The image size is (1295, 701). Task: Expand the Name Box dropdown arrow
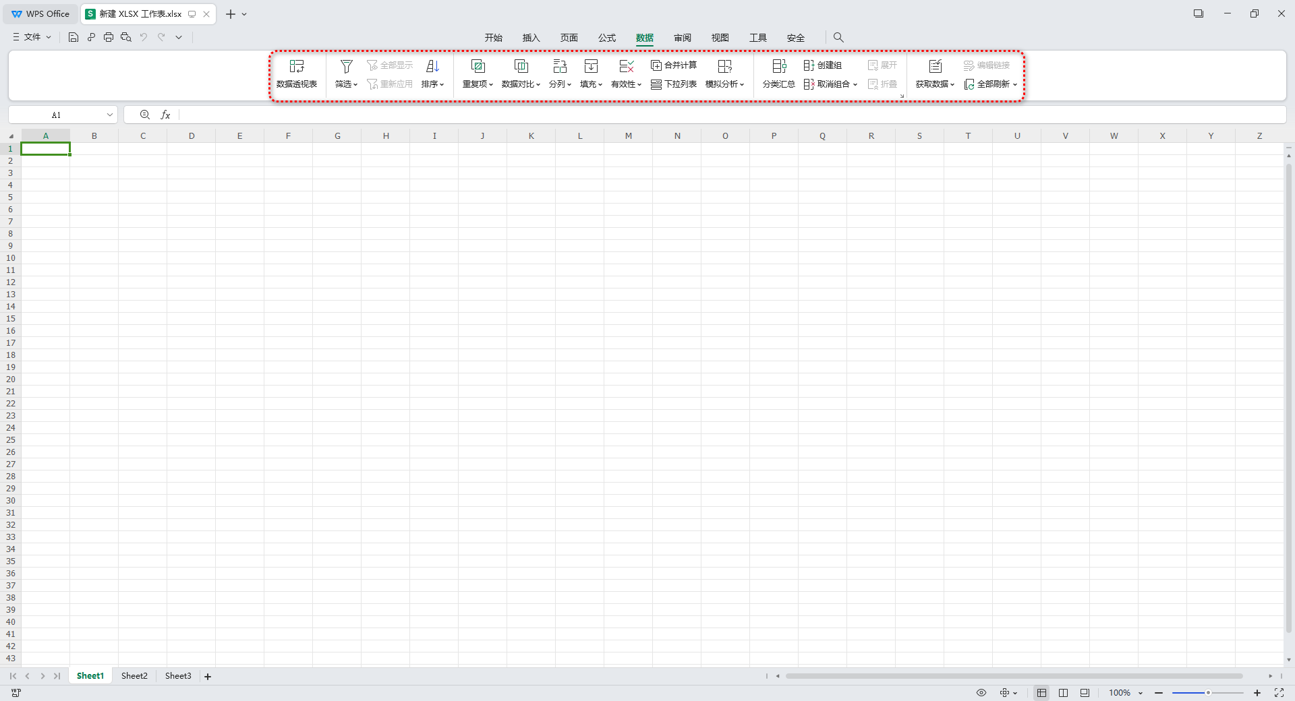(x=110, y=115)
